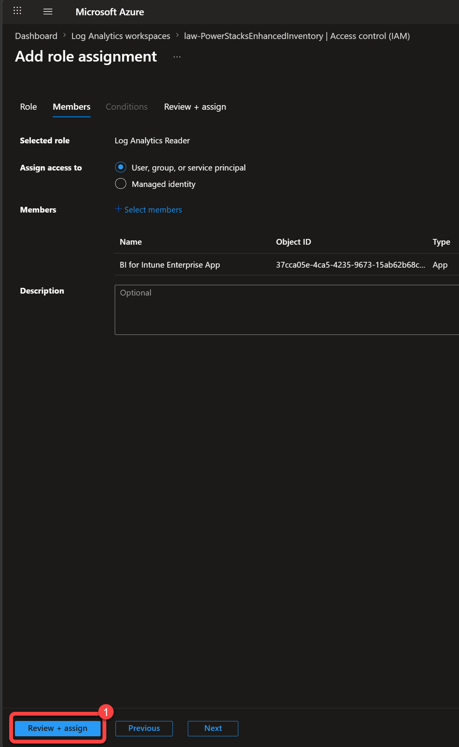Click the Object ID column header

coord(293,242)
